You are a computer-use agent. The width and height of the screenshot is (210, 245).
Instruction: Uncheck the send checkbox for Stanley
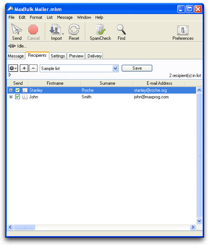(18, 90)
